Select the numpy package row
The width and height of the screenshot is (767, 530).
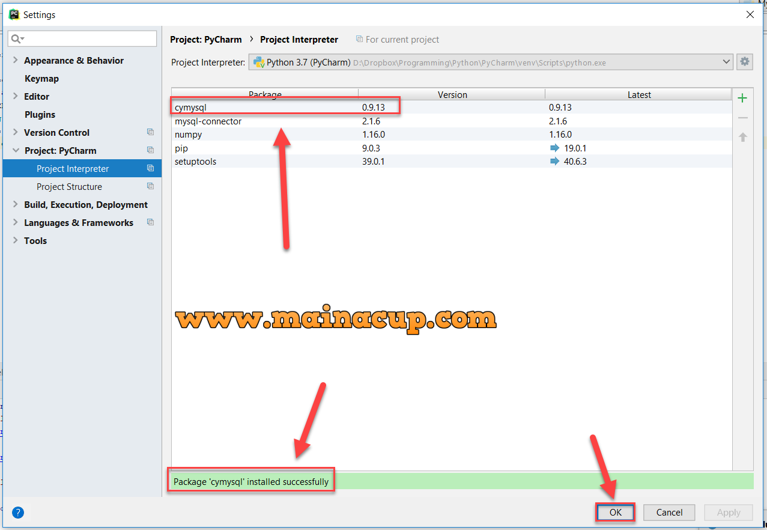click(452, 135)
